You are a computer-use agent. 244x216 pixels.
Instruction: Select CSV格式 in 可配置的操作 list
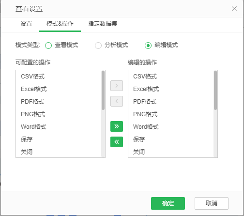point(59,77)
